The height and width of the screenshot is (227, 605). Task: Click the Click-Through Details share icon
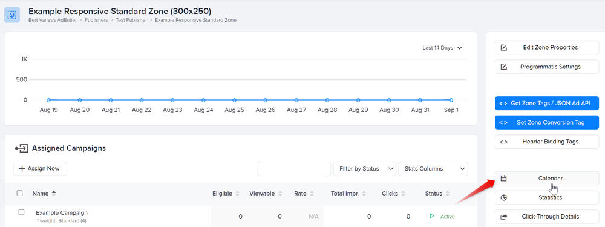coord(503,217)
